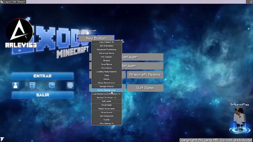Choose Reset Hoverlabel option
This screenshot has height=142, width=253.
[x=107, y=109]
